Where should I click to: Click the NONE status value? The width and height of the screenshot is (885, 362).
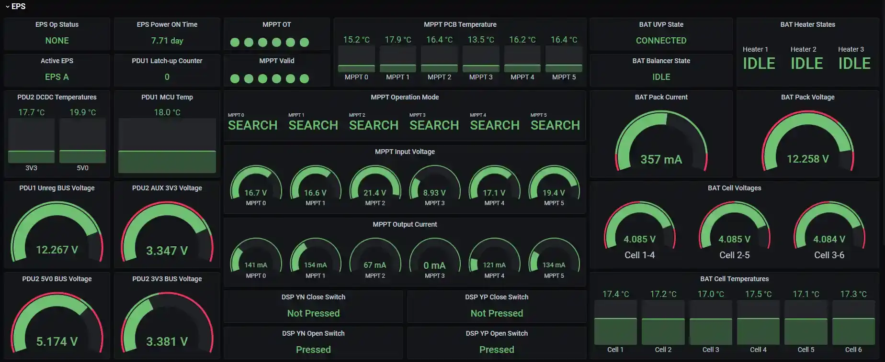point(57,41)
